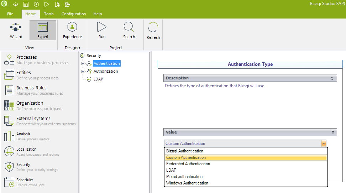This screenshot has width=346, height=193.
Task: Click the Wizard view quick-access icon
Action: (16, 4)
